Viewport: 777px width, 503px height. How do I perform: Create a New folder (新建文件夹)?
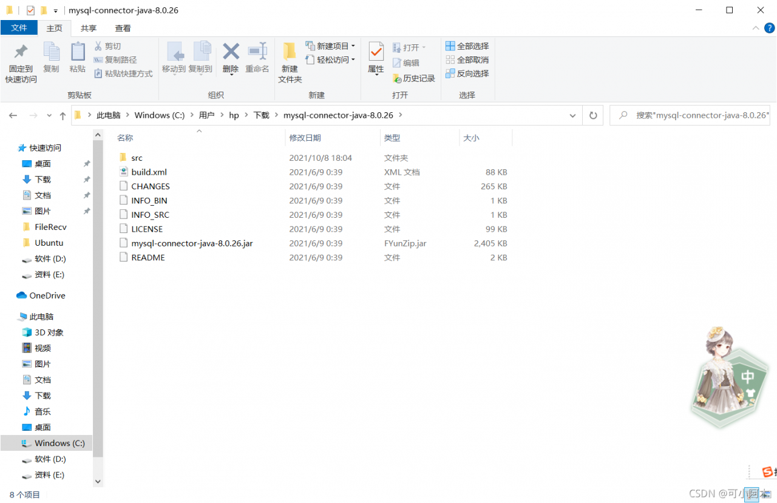click(x=290, y=62)
